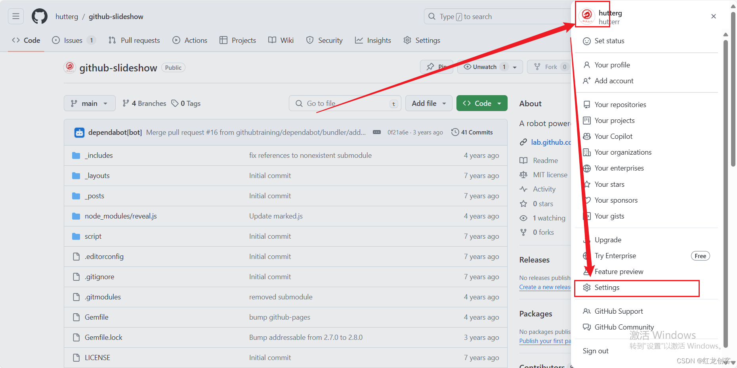The height and width of the screenshot is (368, 737).
Task: Choose Add account menu item
Action: coord(646,81)
